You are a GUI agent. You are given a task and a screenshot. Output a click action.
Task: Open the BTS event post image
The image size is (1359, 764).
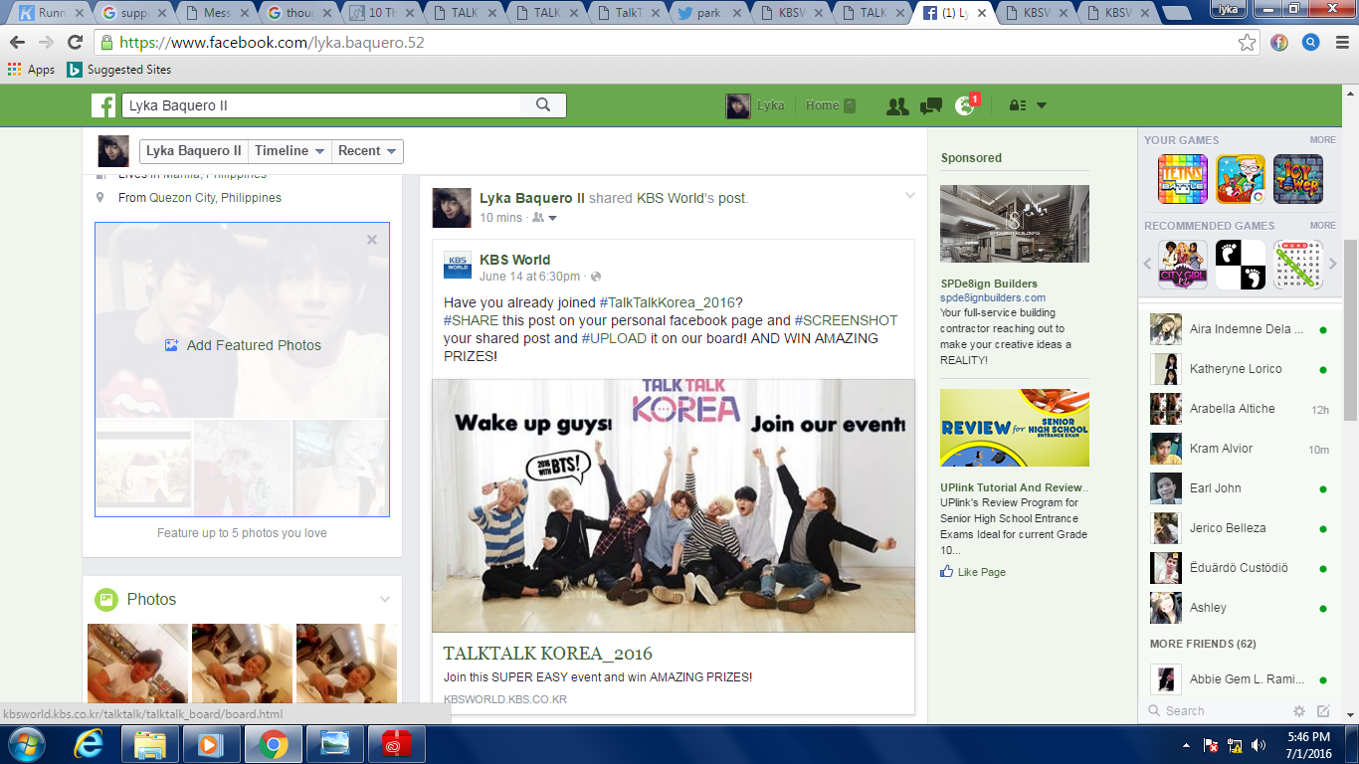(674, 505)
